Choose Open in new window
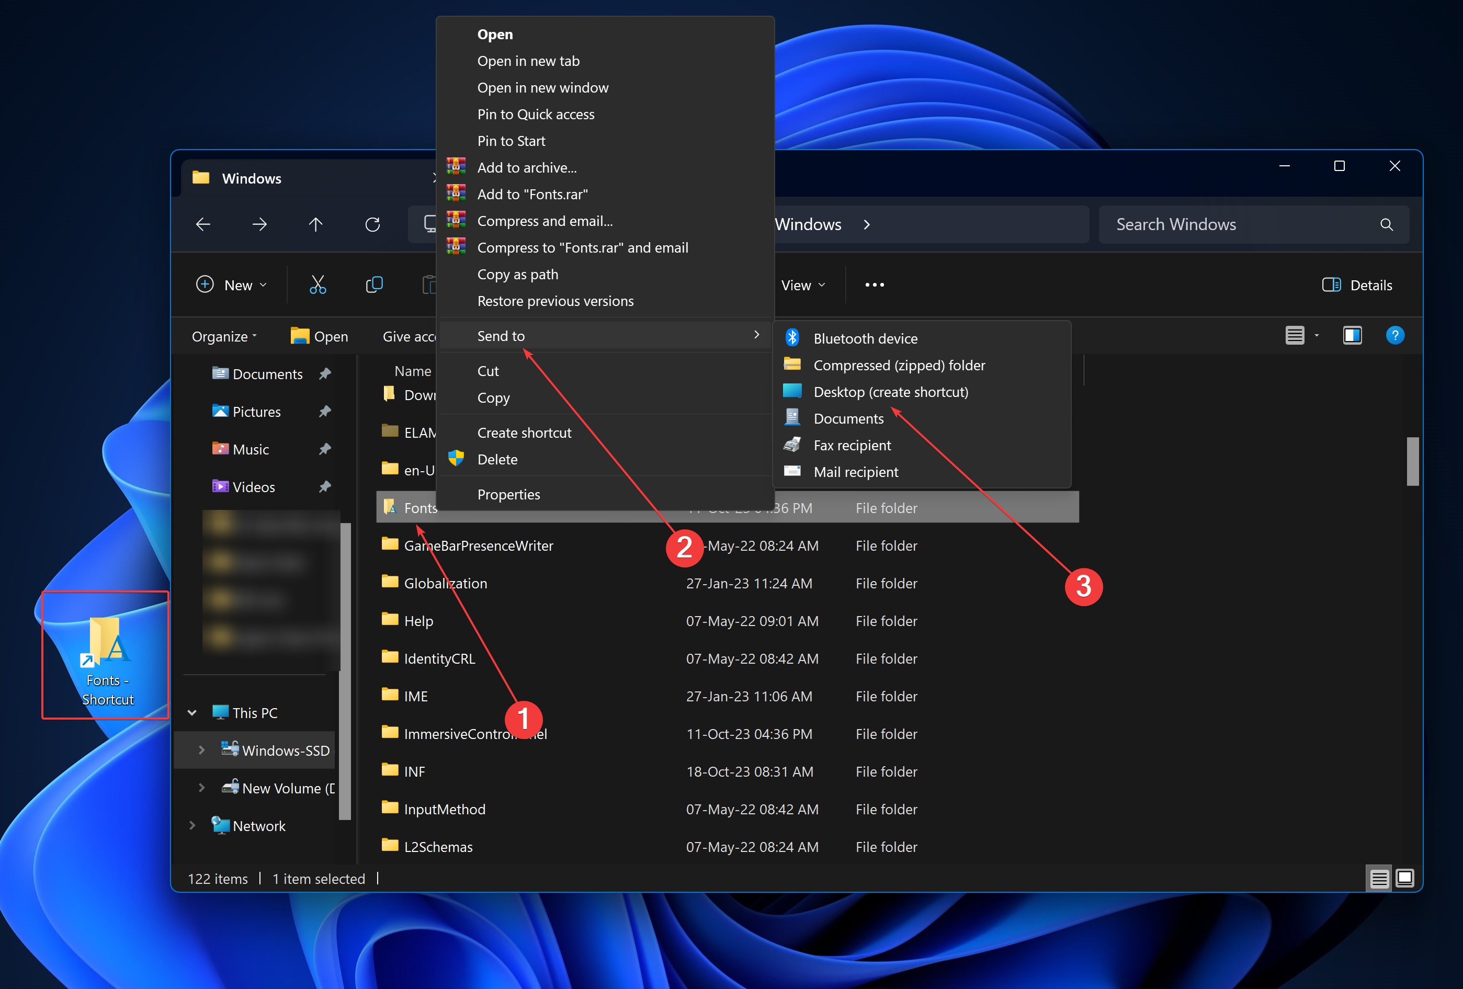 605,88
